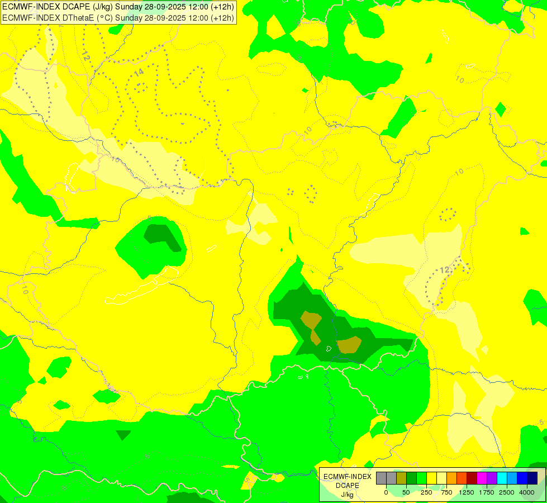The height and width of the screenshot is (503, 547).
Task: Click the DCAPE label inside the legend
Action: (348, 486)
